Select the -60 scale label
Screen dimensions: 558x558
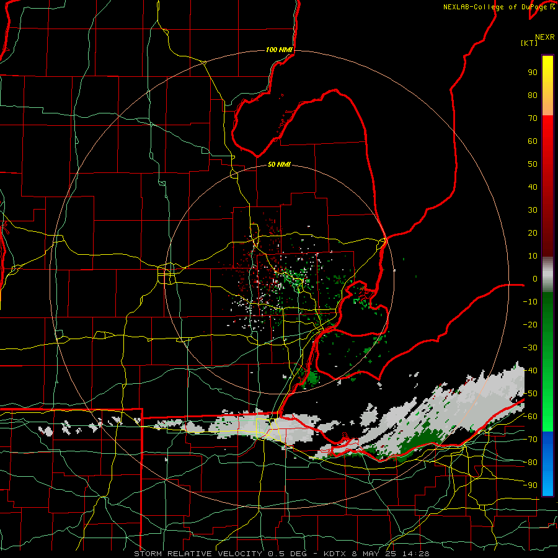[x=530, y=417]
